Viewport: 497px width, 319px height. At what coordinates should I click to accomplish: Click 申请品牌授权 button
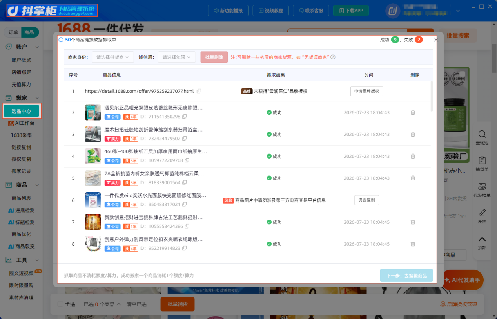click(x=366, y=91)
